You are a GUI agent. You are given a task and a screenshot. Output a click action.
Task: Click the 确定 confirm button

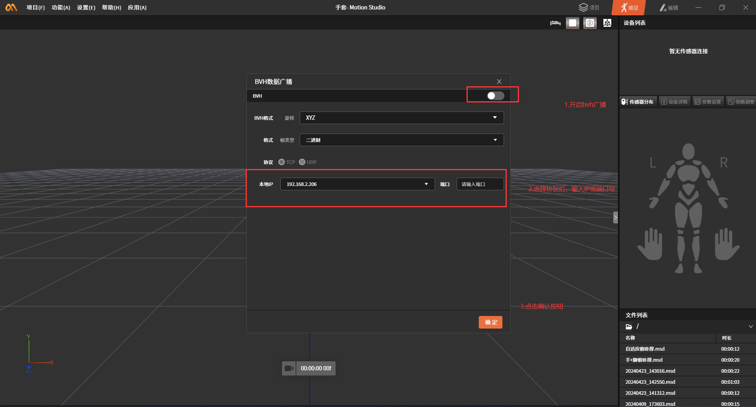point(491,322)
